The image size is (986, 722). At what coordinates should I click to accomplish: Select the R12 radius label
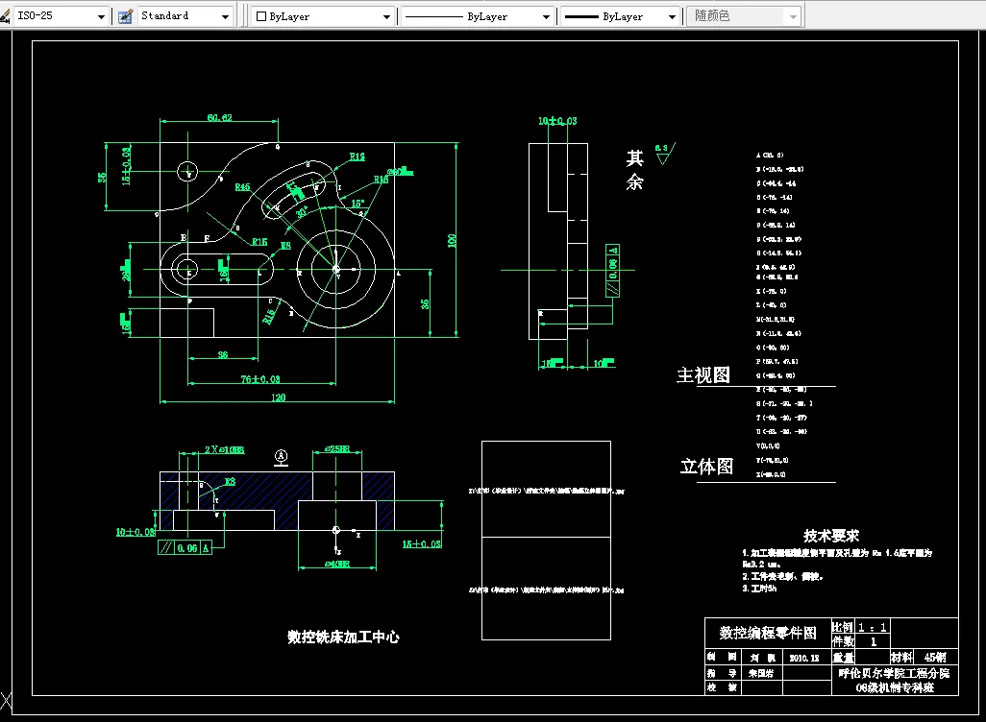[357, 156]
